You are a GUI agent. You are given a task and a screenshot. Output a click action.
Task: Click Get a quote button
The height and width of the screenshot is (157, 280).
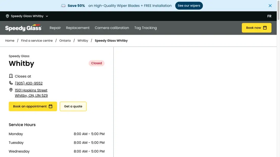[73, 107]
